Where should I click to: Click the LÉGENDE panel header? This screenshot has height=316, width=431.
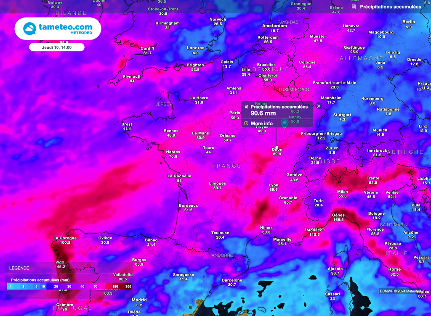coord(20,268)
